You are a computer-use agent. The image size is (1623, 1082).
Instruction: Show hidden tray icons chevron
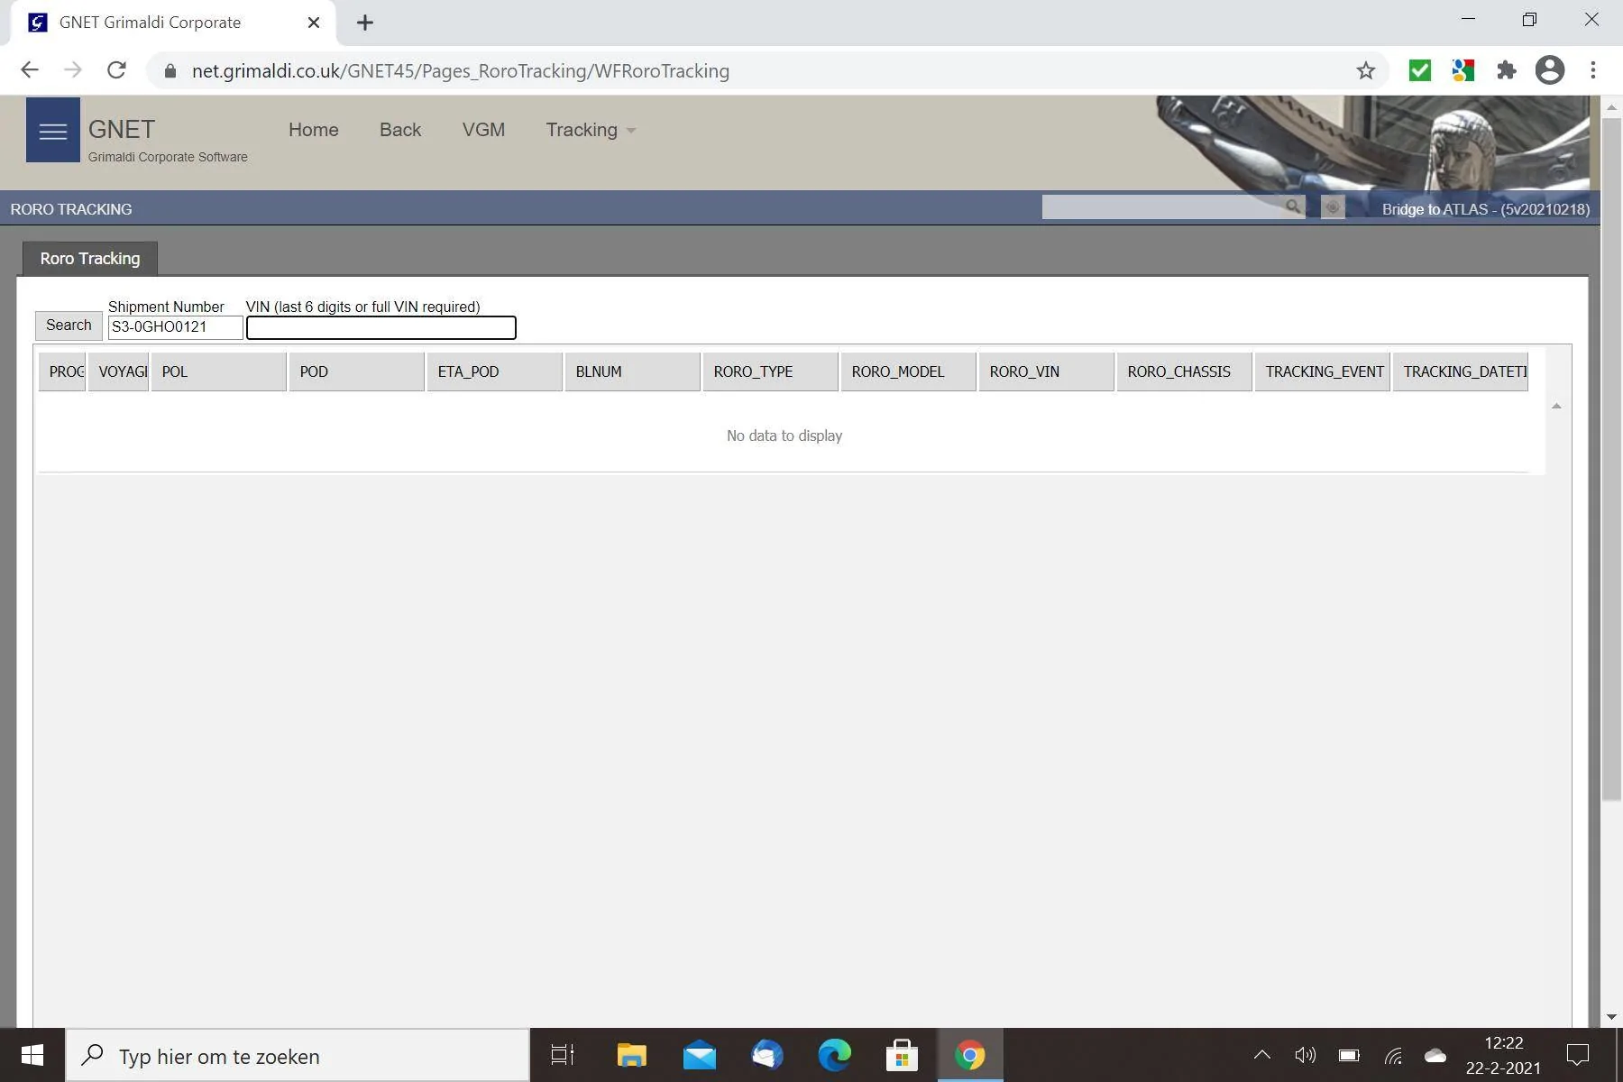tap(1262, 1055)
